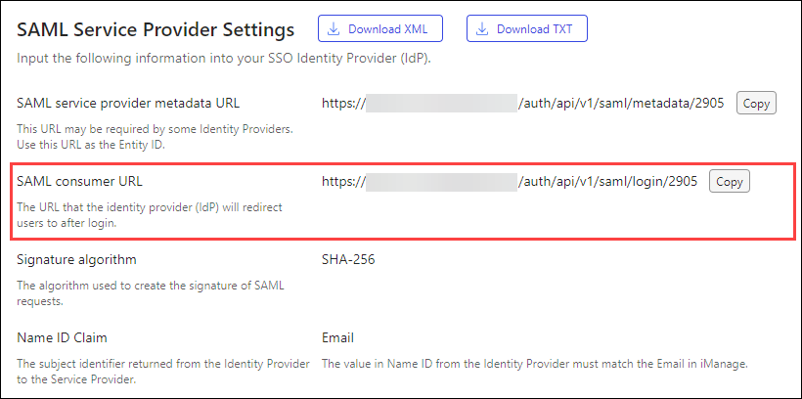
Task: Copy the SAML consumer URL
Action: click(729, 182)
